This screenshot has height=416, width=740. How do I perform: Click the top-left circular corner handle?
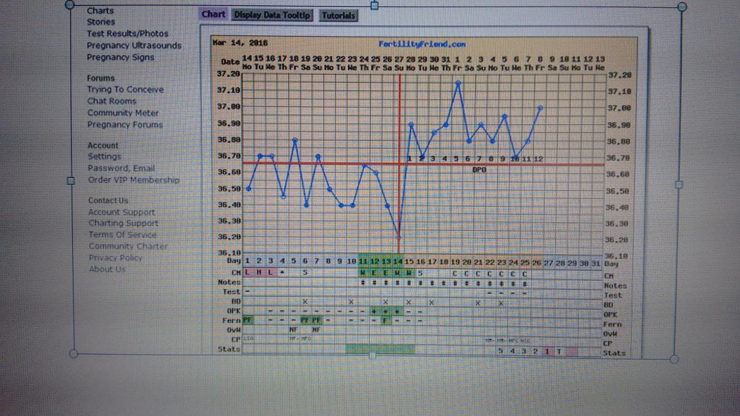(71, 7)
